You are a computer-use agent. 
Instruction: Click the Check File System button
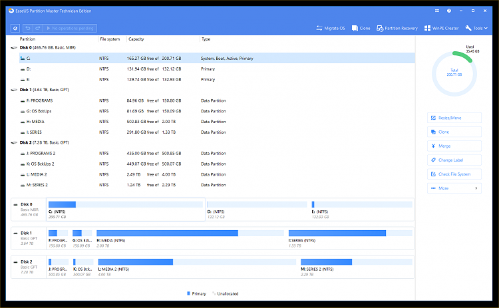point(454,174)
